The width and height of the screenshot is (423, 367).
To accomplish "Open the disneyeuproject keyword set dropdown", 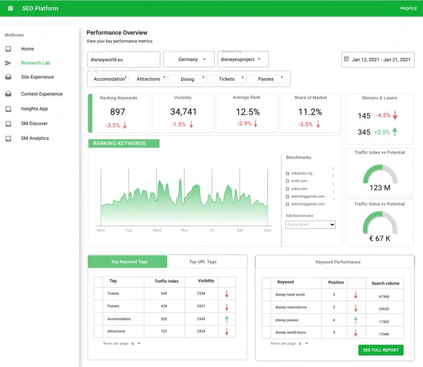I will coord(243,59).
